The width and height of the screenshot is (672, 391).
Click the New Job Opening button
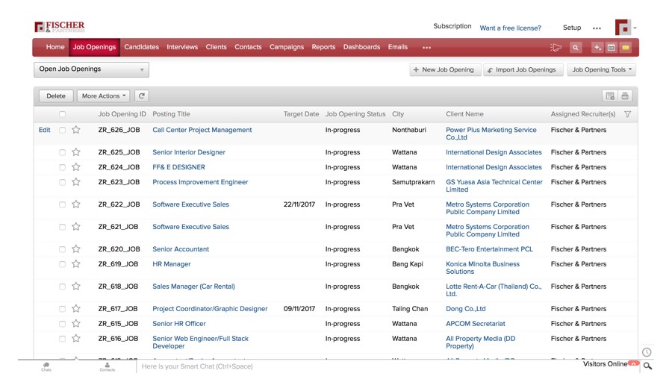pyautogui.click(x=445, y=70)
